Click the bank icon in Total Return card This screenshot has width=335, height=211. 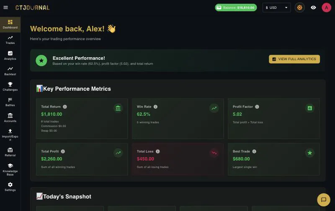[x=118, y=108]
